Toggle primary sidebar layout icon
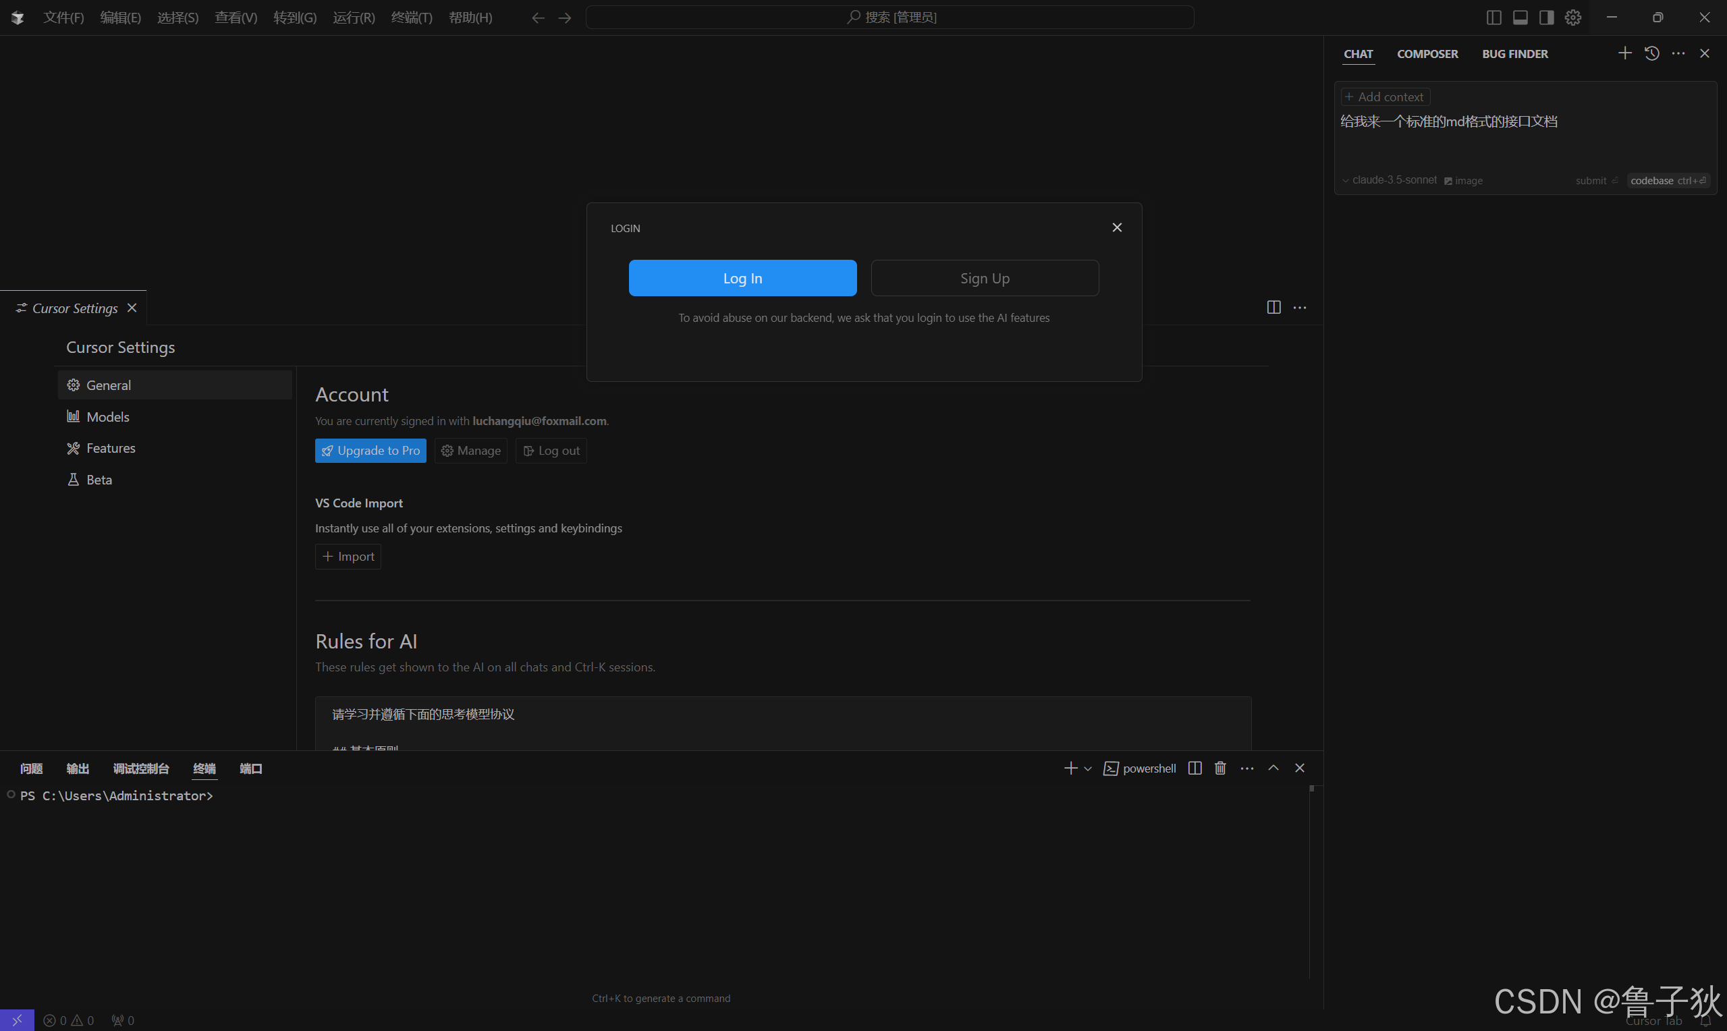The height and width of the screenshot is (1031, 1727). (1493, 18)
